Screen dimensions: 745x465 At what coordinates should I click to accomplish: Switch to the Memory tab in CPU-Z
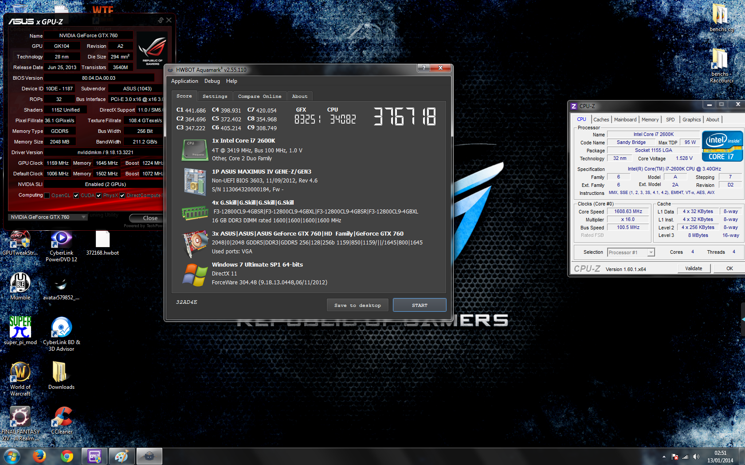[x=650, y=120]
